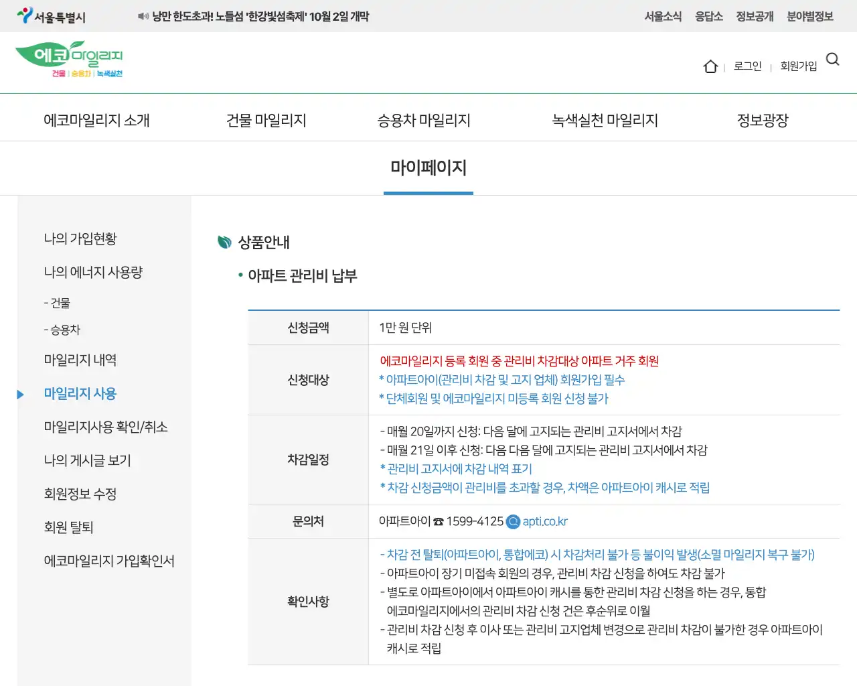Click the 로그인 link
Viewport: 857px width, 686px height.
click(748, 66)
